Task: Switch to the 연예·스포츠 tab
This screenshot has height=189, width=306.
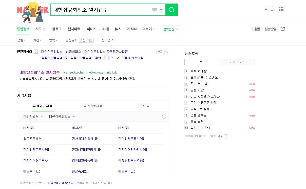Action: pyautogui.click(x=237, y=62)
